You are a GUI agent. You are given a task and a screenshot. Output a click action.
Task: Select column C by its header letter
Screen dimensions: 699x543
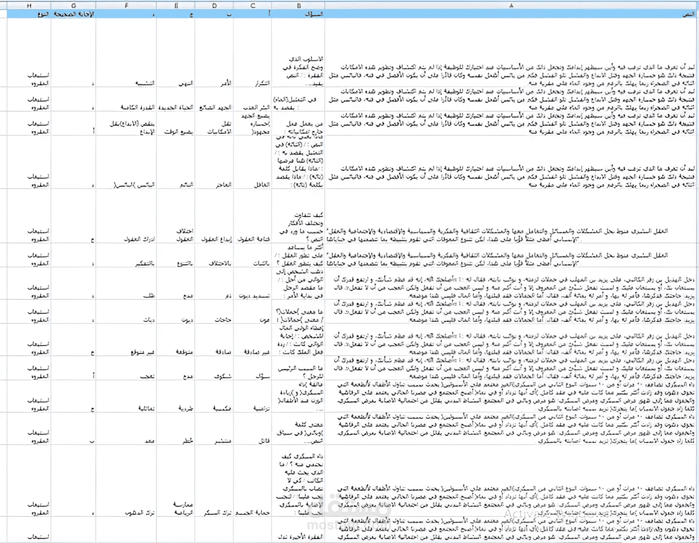[252, 5]
